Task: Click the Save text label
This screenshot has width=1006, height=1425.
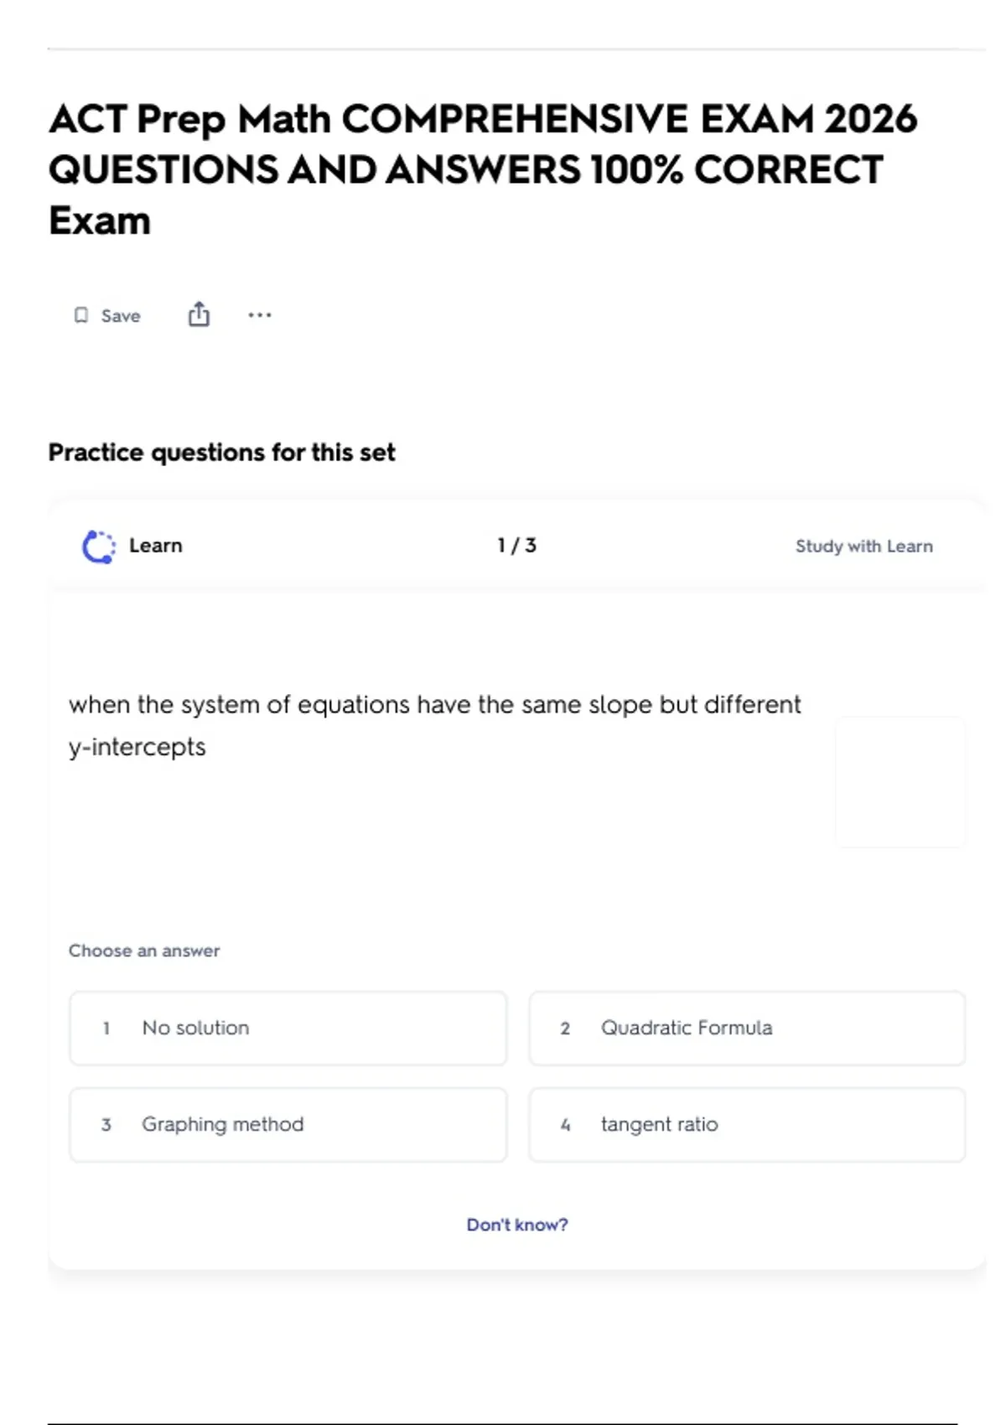Action: pos(121,316)
